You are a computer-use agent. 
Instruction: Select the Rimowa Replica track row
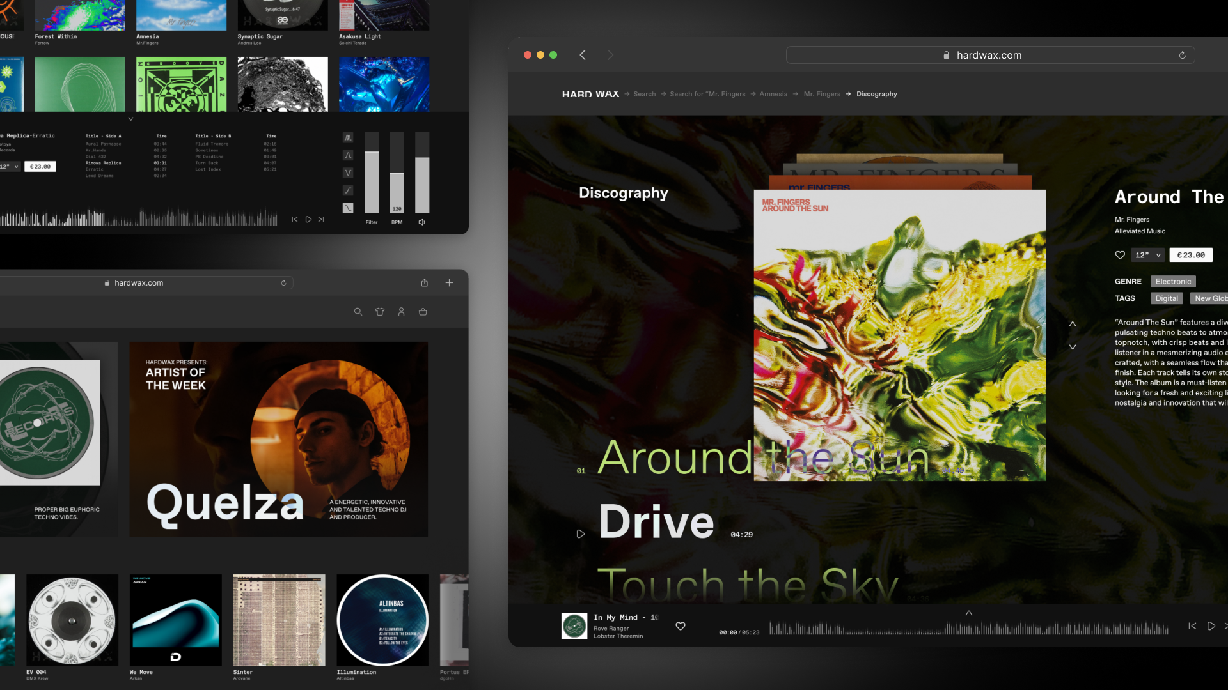pos(126,163)
